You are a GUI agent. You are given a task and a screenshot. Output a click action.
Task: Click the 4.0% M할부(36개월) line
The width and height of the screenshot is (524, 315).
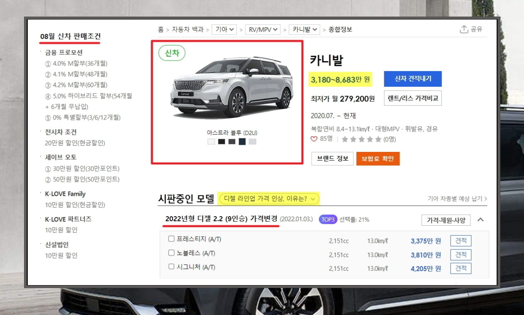pyautogui.click(x=76, y=63)
